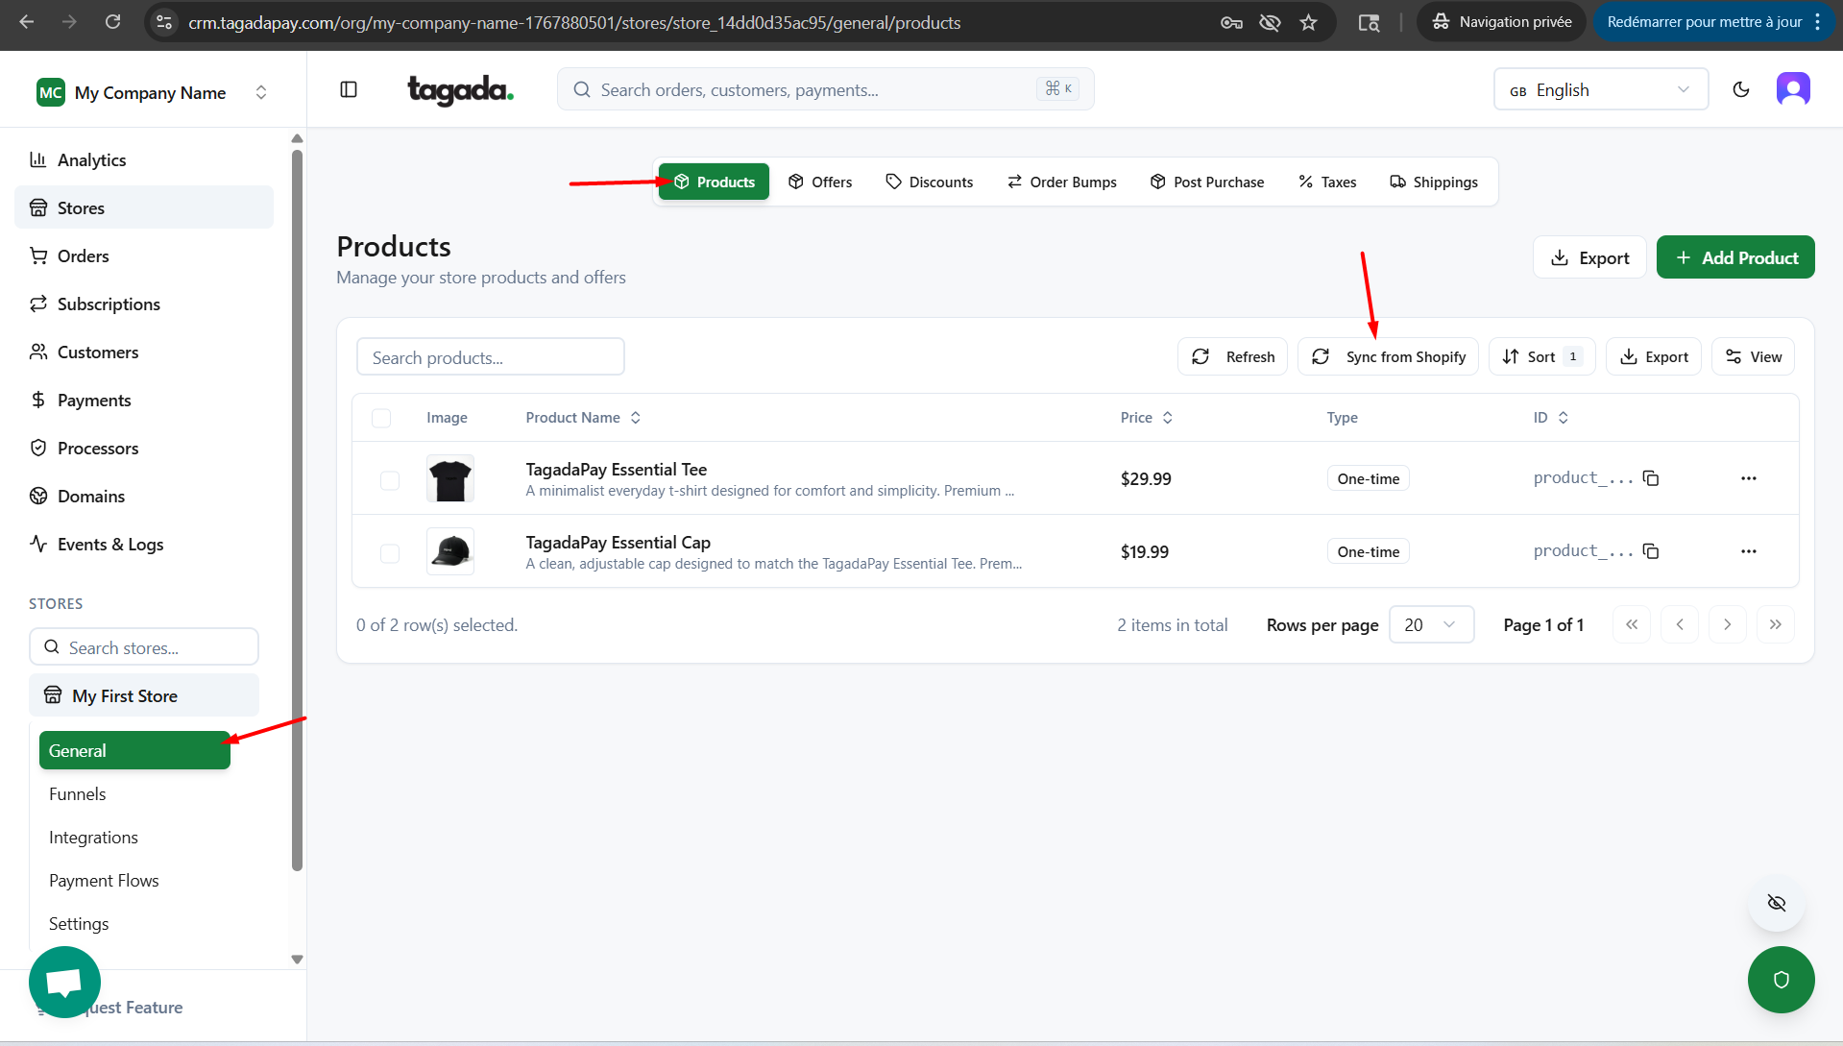The image size is (1843, 1046).
Task: Switch to the Discounts tab
Action: tap(929, 182)
